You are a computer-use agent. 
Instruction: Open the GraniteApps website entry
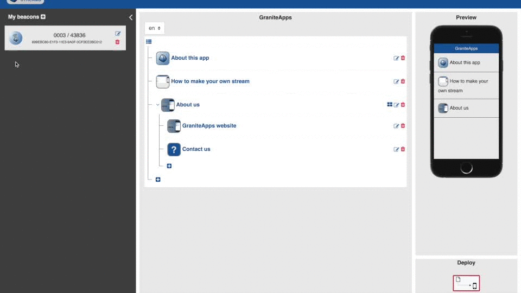(x=209, y=125)
